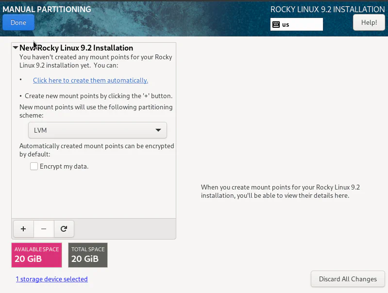Click the reload storage configuration icon
388x293 pixels.
[64, 229]
